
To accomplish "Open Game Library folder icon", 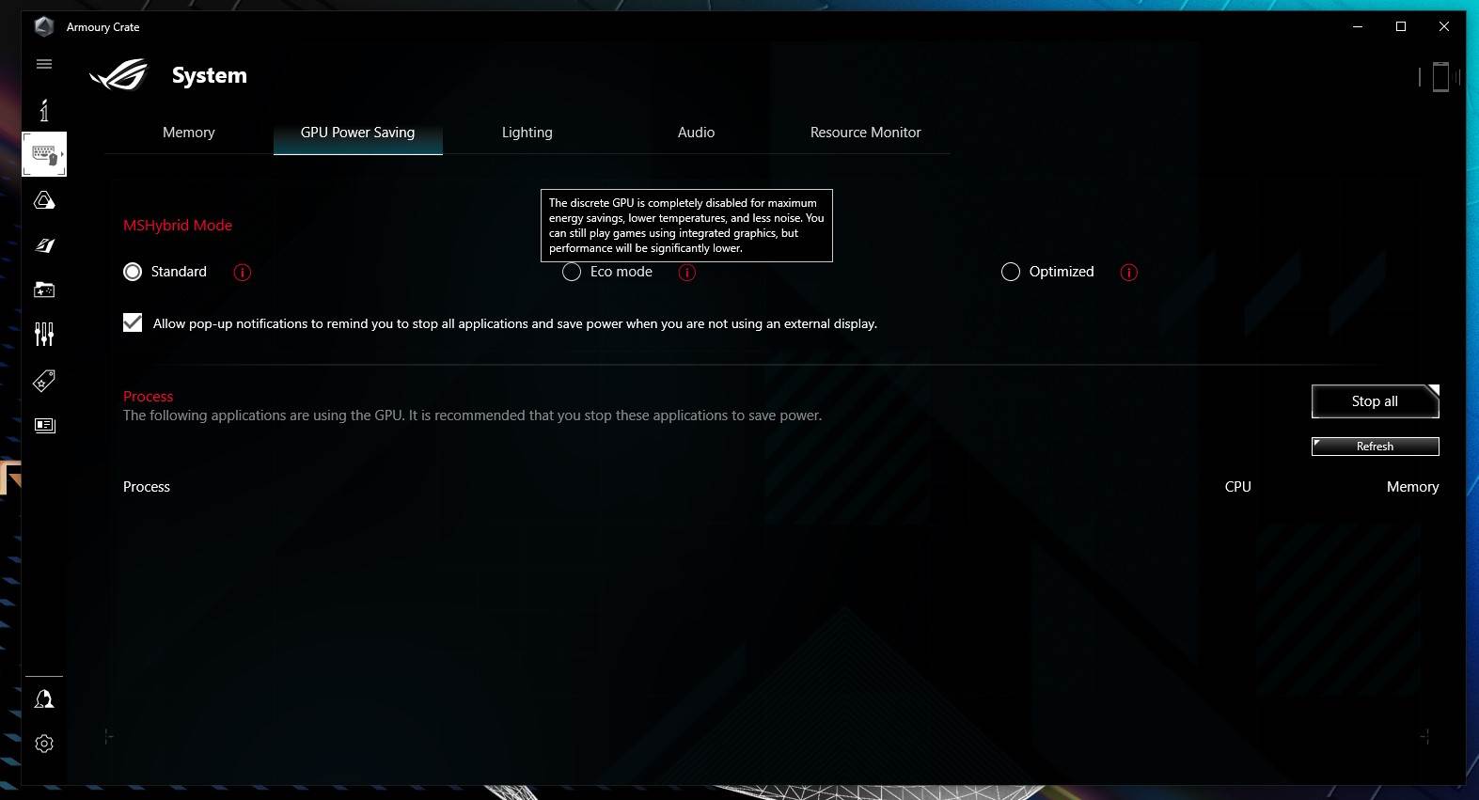I will pyautogui.click(x=44, y=290).
